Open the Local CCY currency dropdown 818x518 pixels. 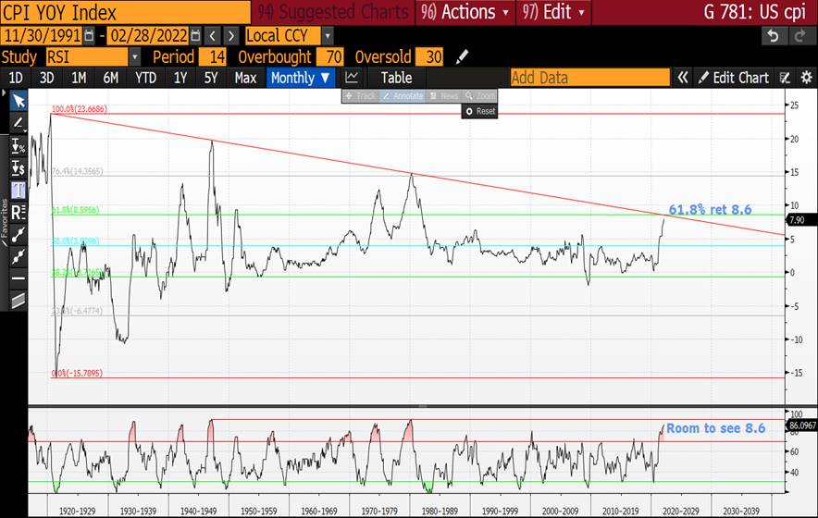click(327, 36)
